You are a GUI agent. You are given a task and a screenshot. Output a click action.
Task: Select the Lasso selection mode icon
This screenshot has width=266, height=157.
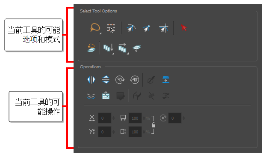(x=95, y=27)
